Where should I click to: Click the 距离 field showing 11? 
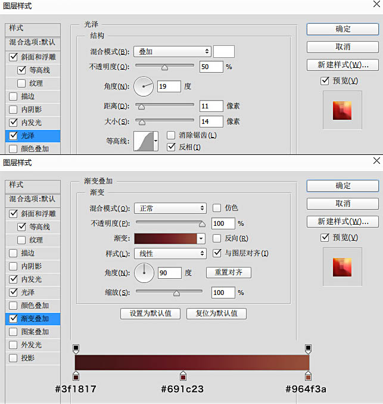(211, 106)
